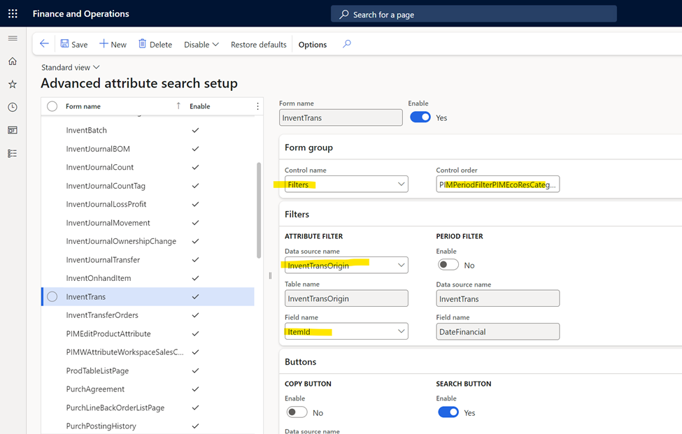682x434 pixels.
Task: Toggle Enable checkmark for InventOnhandItem
Action: pyautogui.click(x=195, y=278)
